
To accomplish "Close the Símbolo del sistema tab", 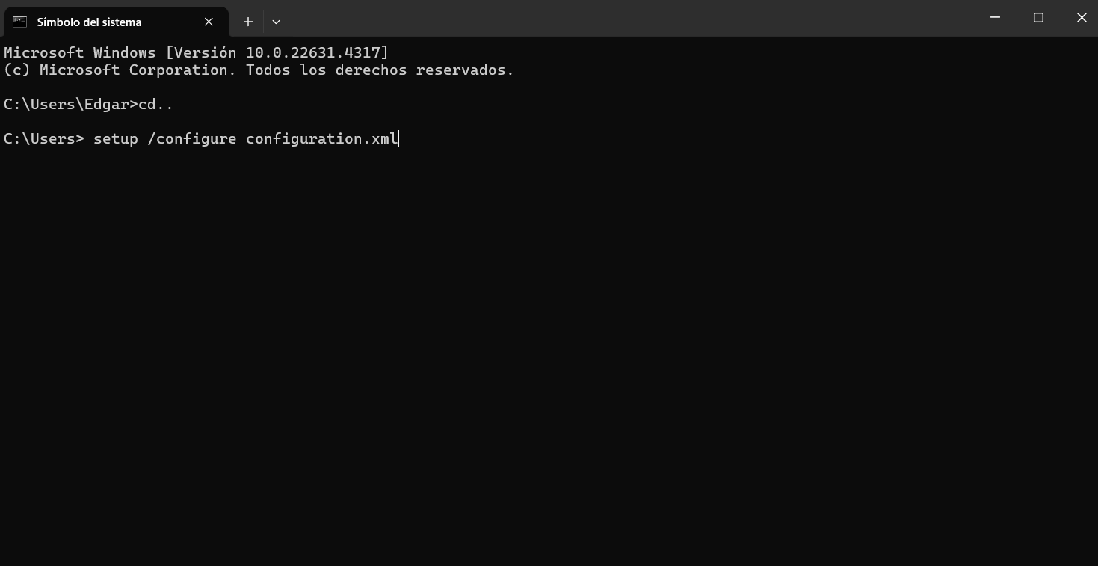I will pyautogui.click(x=209, y=22).
